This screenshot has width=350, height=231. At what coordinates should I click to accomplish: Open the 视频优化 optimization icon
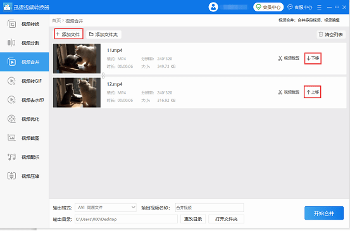tap(11, 119)
